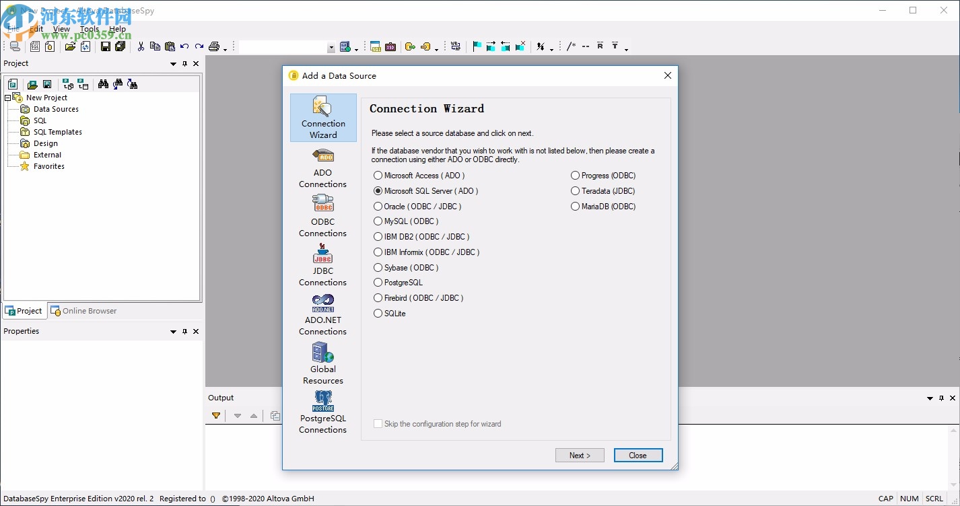Click the Undo arrow icon

click(184, 46)
